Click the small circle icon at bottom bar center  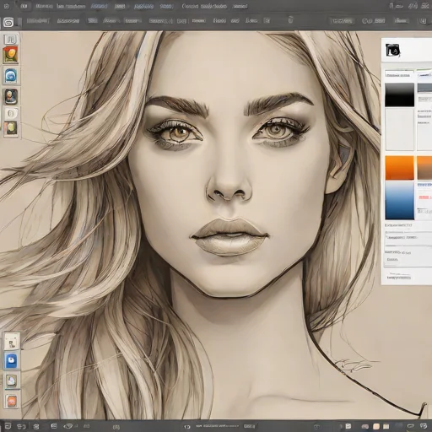[x=187, y=427]
